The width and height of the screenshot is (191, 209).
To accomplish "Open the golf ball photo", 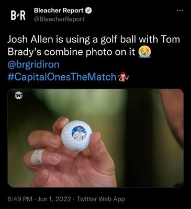I will pyautogui.click(x=96, y=138).
